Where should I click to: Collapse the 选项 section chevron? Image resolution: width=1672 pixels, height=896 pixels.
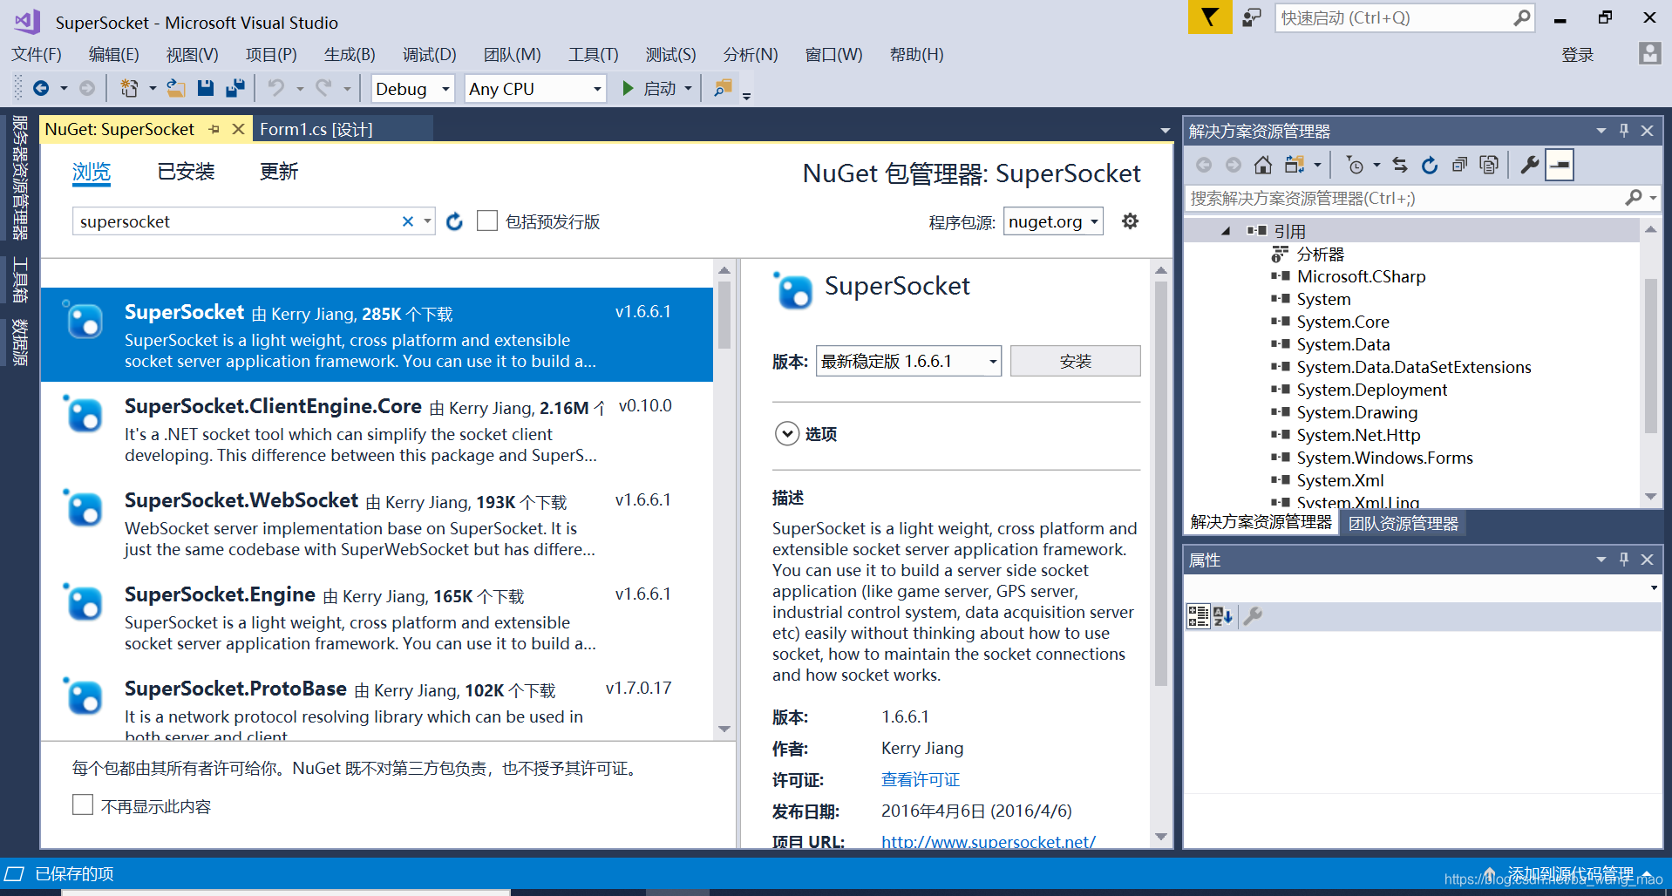click(787, 433)
